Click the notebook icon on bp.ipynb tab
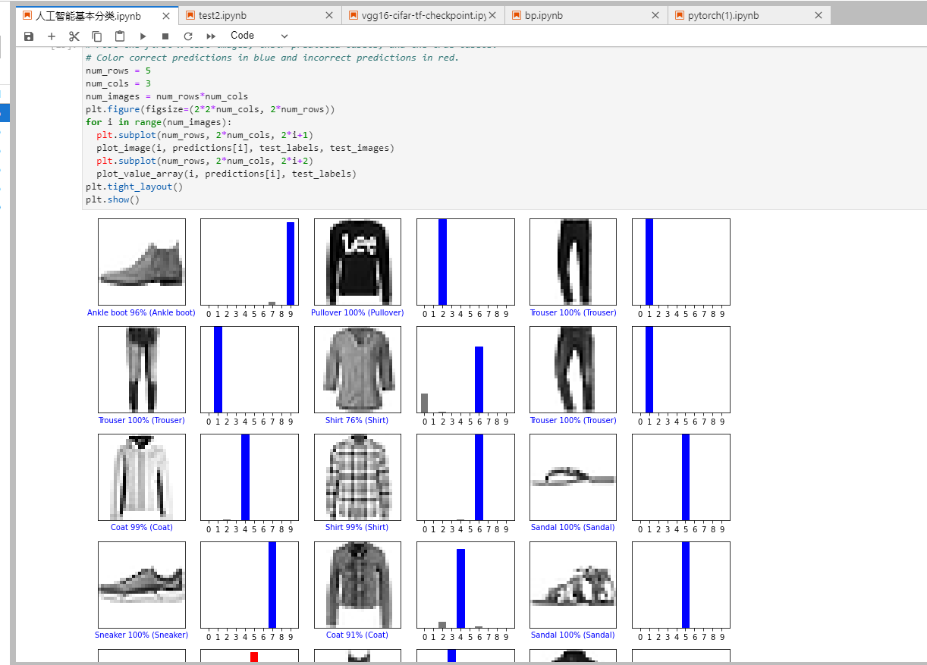This screenshot has width=927, height=665. (x=517, y=15)
